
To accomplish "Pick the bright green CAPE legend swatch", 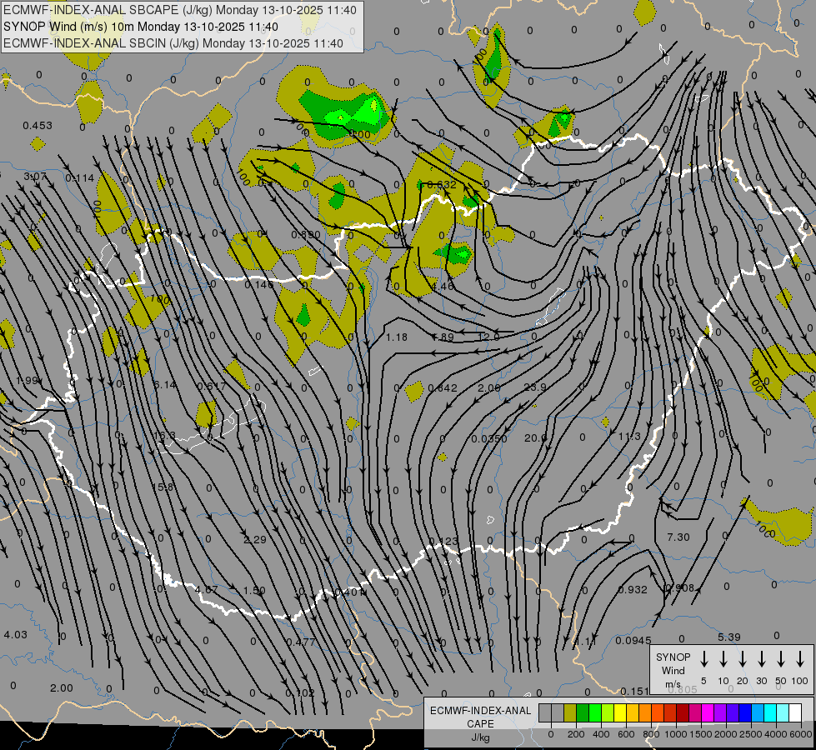I will 595,712.
